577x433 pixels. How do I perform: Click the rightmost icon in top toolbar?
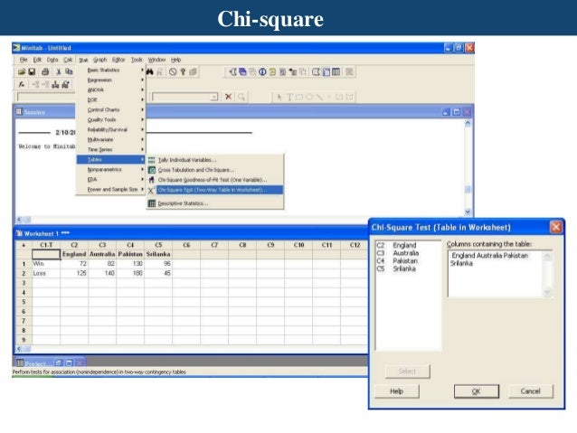click(349, 71)
